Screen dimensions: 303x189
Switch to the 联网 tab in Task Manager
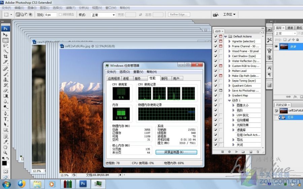164,78
